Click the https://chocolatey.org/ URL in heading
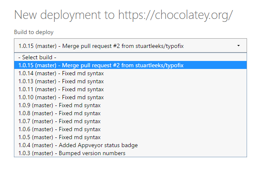Viewport: 266px width, 169px height. click(175, 15)
